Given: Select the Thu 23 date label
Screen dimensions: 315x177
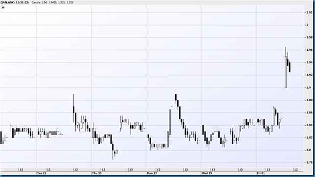Looking at the screenshot, I should tap(97, 173).
